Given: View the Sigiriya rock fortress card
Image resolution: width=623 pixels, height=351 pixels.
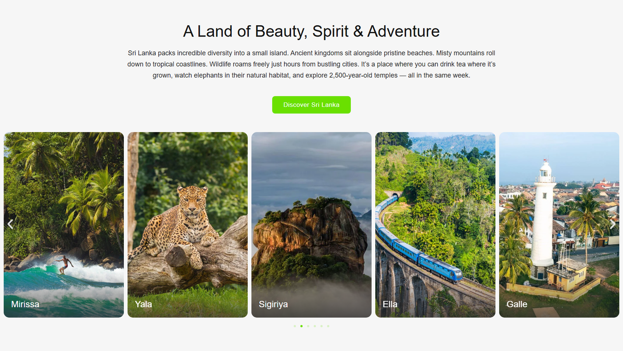Looking at the screenshot, I should coord(311,225).
